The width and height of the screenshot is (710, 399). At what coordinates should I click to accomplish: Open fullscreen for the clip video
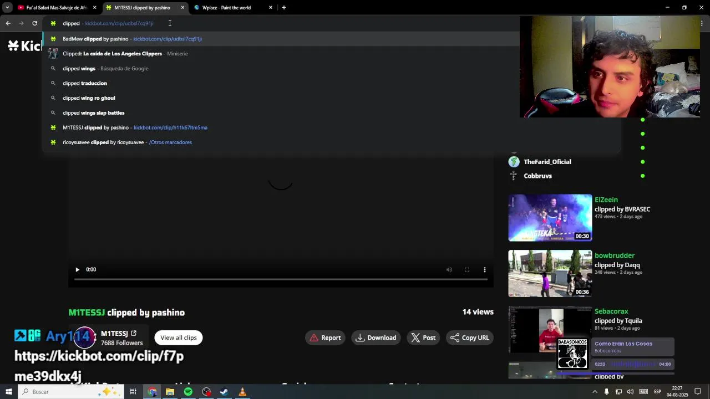pyautogui.click(x=467, y=269)
